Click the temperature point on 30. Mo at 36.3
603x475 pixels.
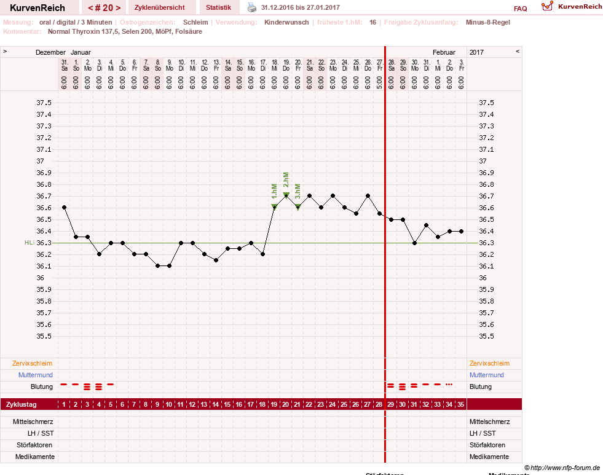[x=414, y=243]
